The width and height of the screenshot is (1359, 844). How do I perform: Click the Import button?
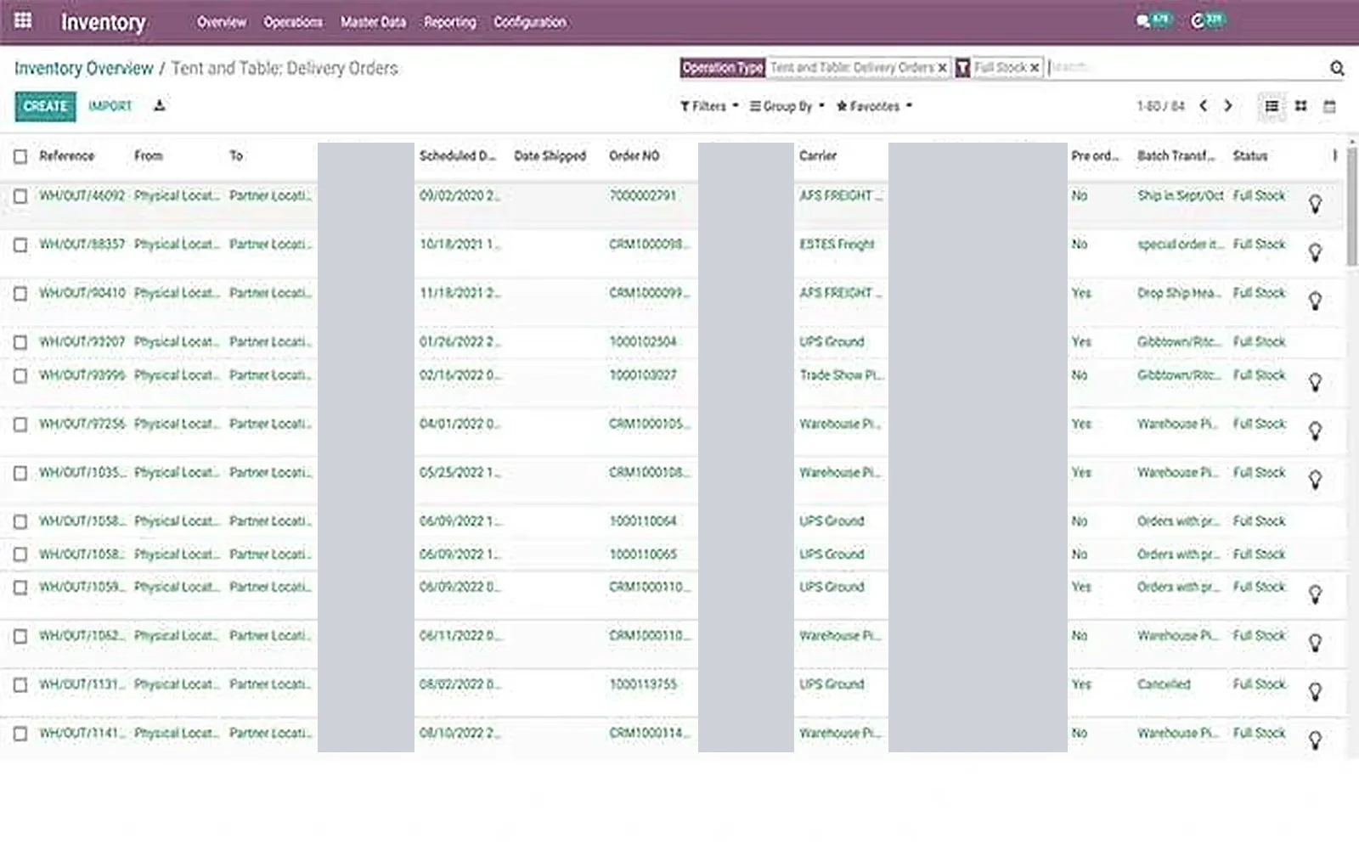point(110,106)
